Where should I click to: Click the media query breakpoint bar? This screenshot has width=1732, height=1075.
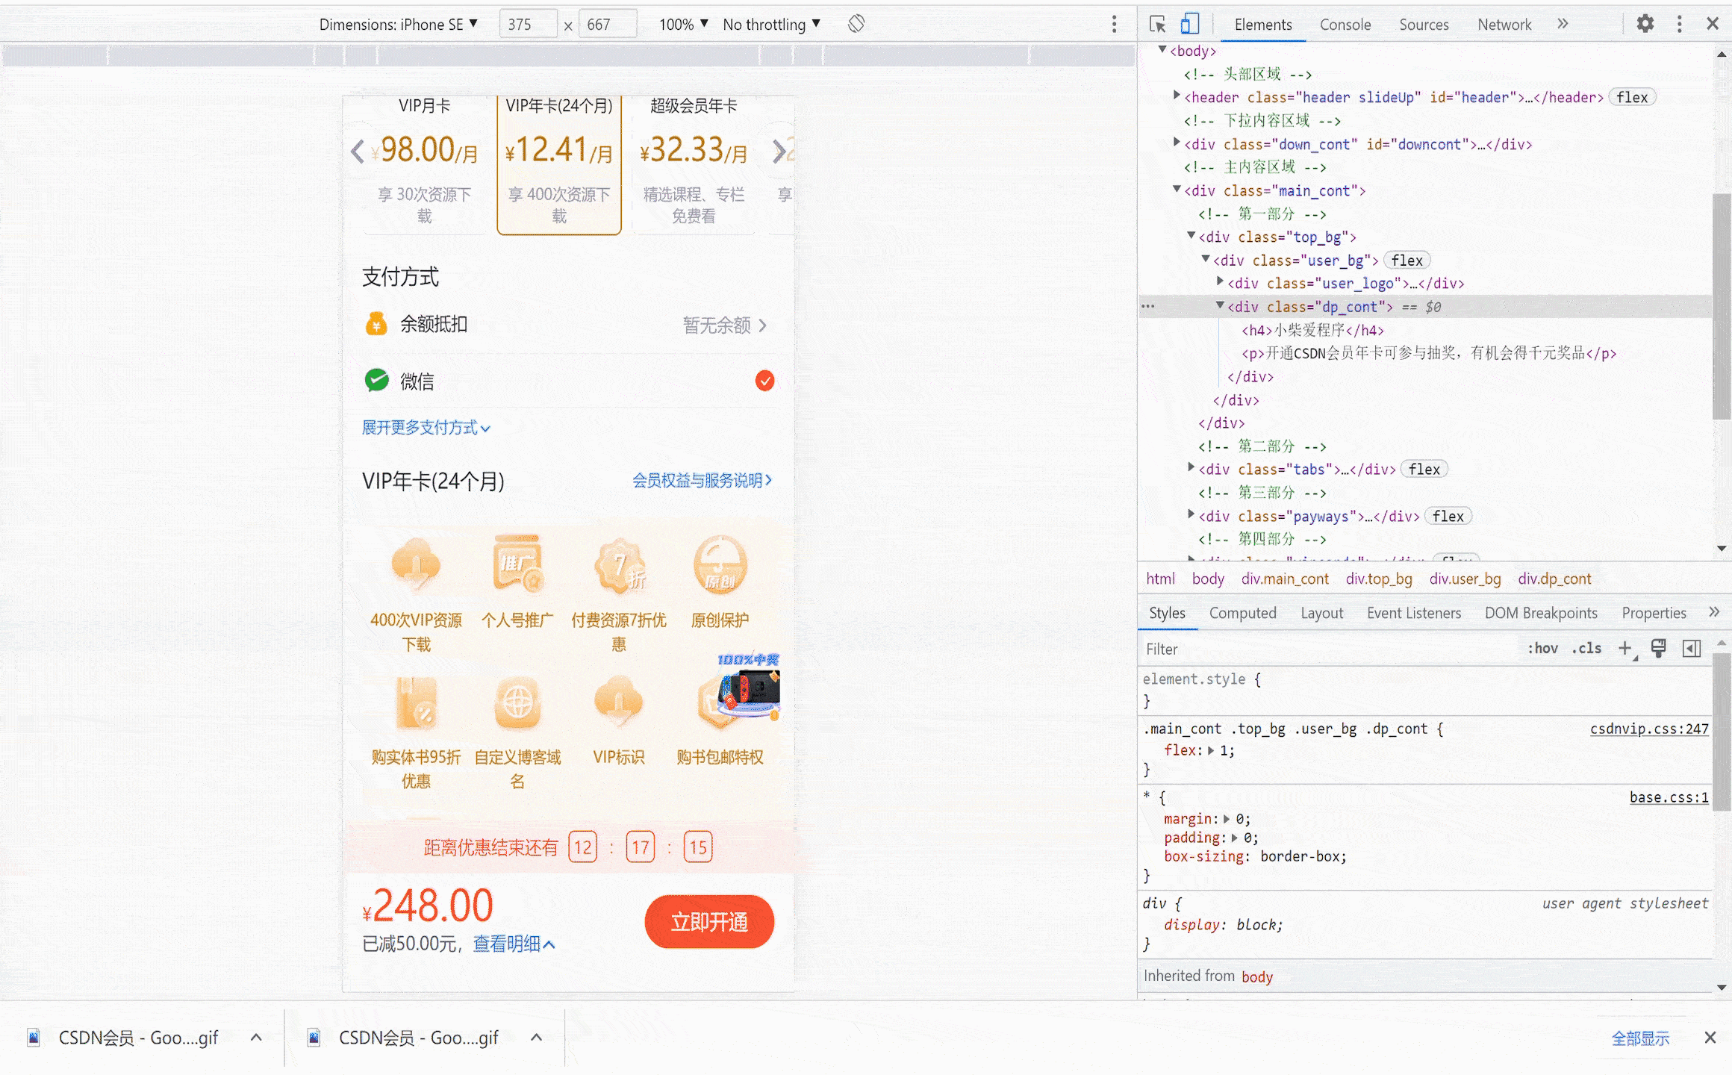568,55
